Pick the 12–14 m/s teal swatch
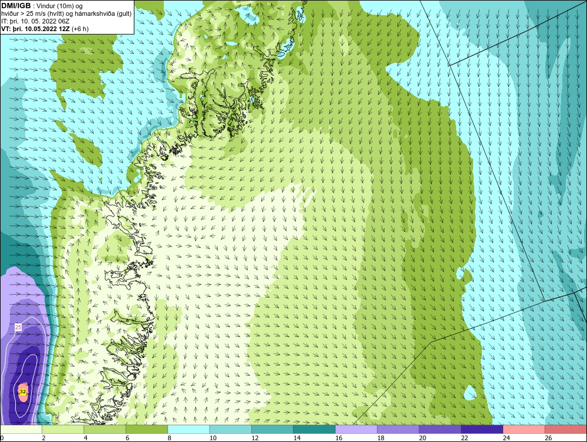 272,429
